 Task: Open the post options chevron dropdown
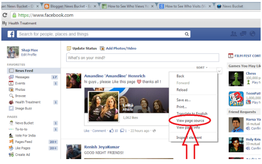[219, 71]
